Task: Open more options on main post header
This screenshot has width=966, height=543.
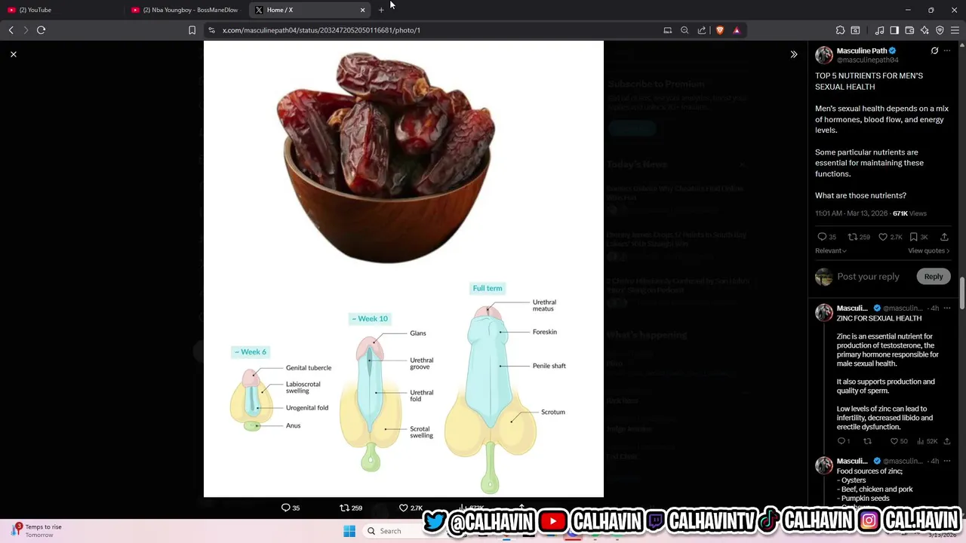Action: (x=947, y=51)
